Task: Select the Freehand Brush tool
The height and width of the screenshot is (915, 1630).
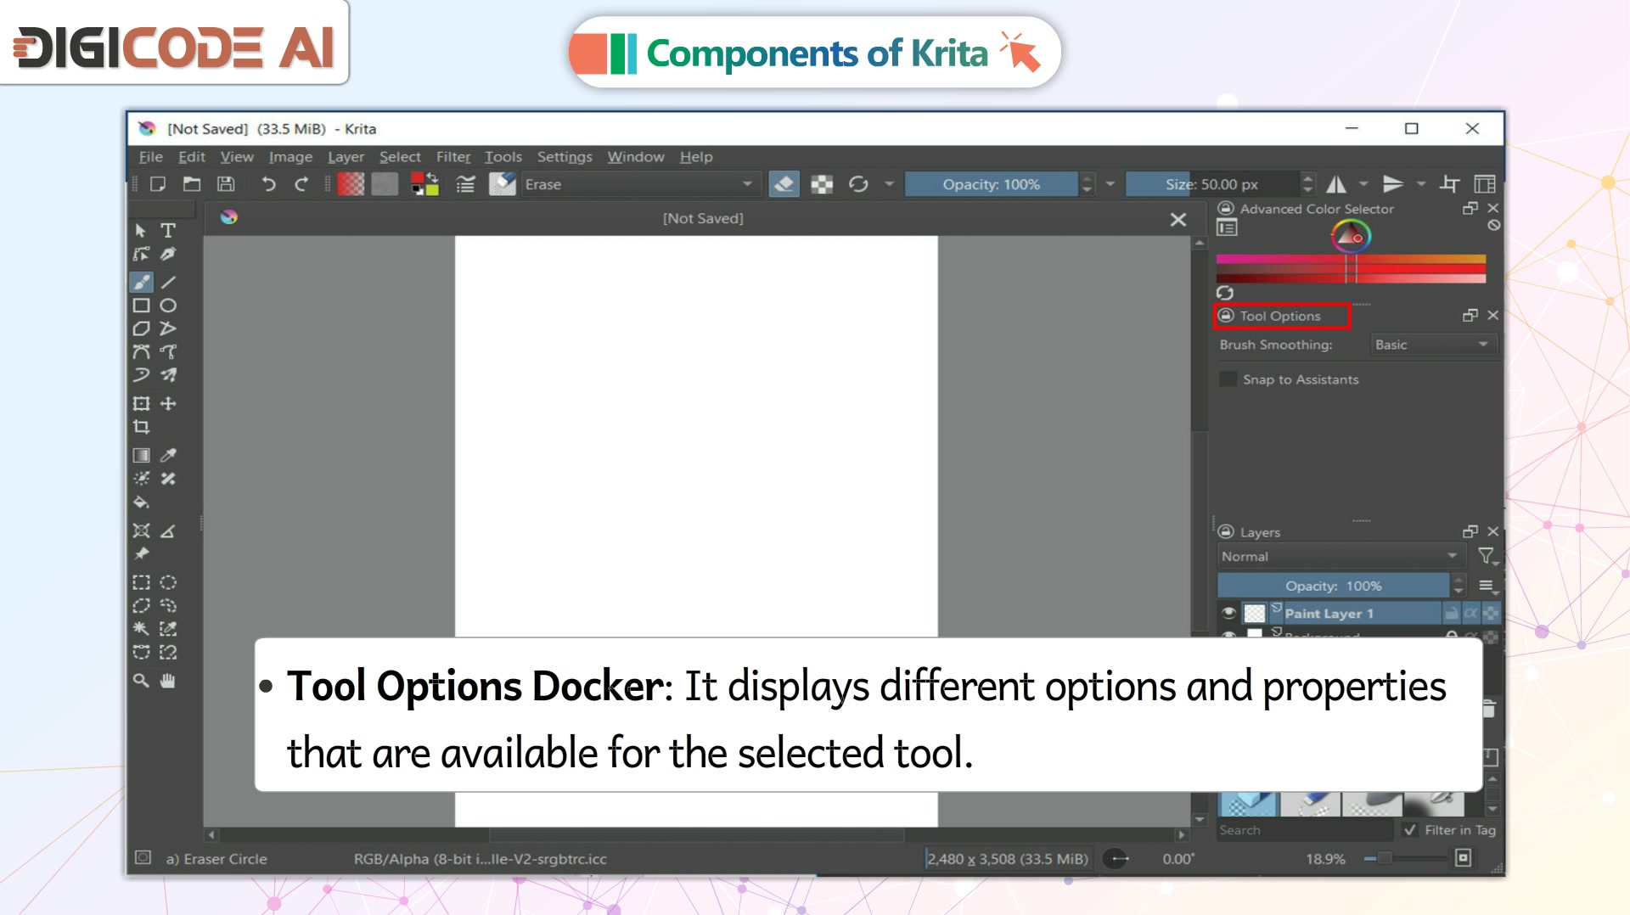Action: click(142, 282)
